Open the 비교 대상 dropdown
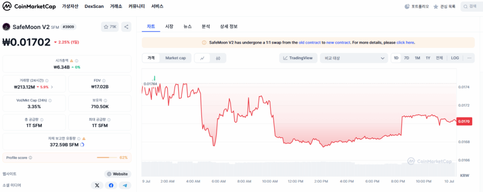The width and height of the screenshot is (483, 192). [354, 58]
